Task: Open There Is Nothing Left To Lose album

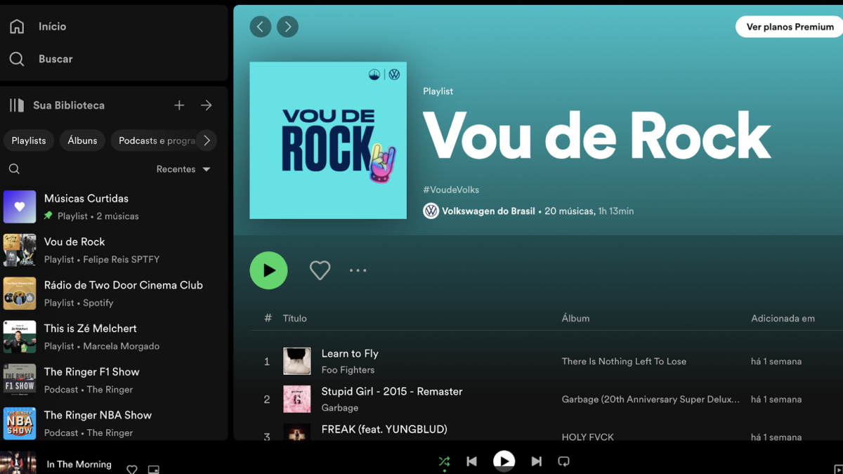Action: 624,362
